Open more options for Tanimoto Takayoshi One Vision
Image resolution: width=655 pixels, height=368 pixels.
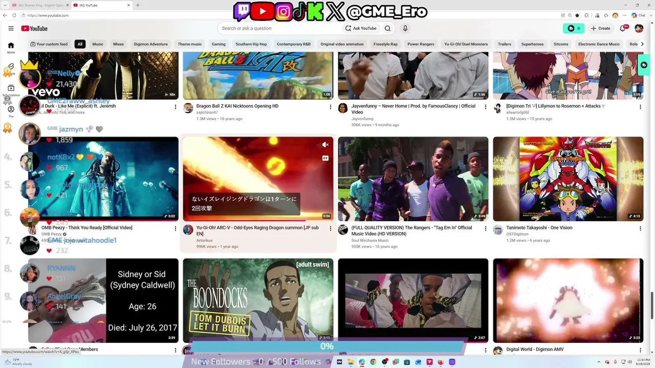[640, 228]
